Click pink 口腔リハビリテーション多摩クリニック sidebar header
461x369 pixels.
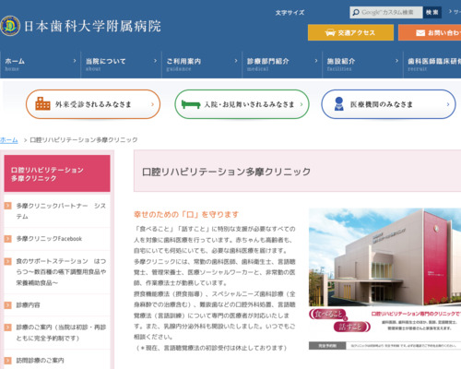tap(57, 173)
